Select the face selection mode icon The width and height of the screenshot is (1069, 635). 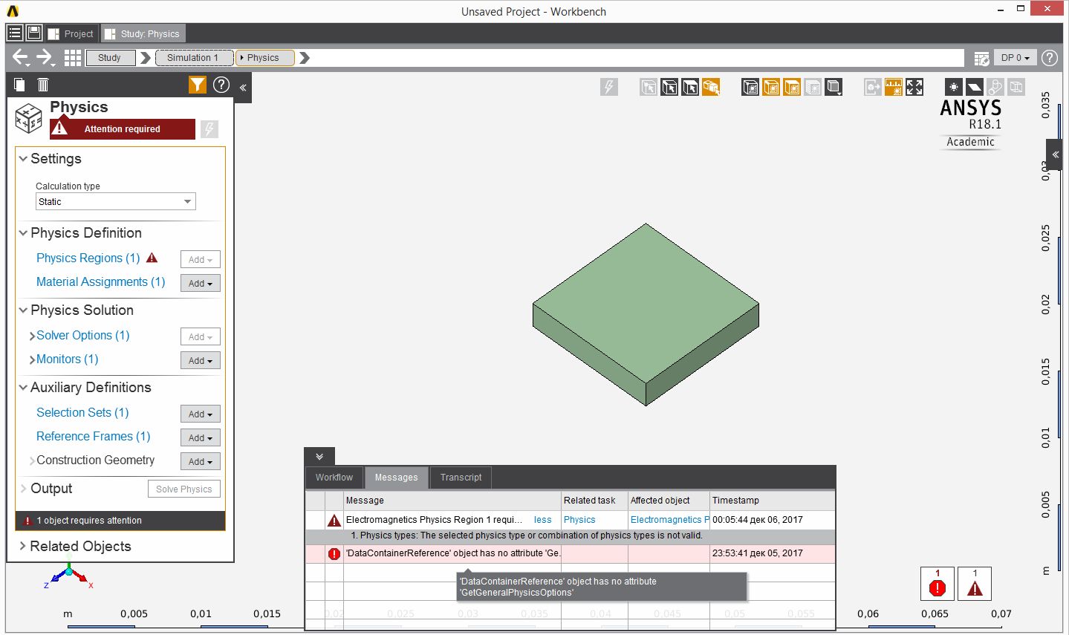(690, 88)
